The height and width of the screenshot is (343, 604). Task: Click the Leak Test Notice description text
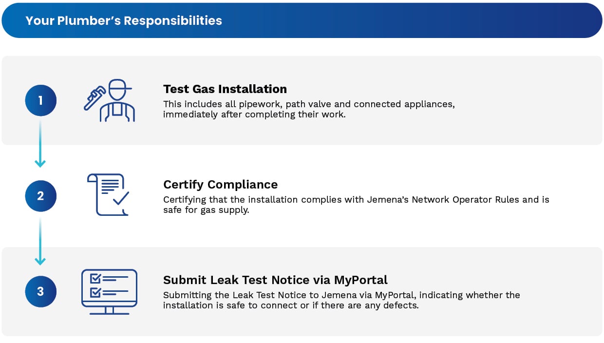pos(341,301)
